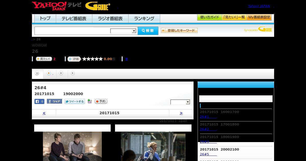
Task: Click the 20171015 20002100 schedule entry
Action: 220,149
